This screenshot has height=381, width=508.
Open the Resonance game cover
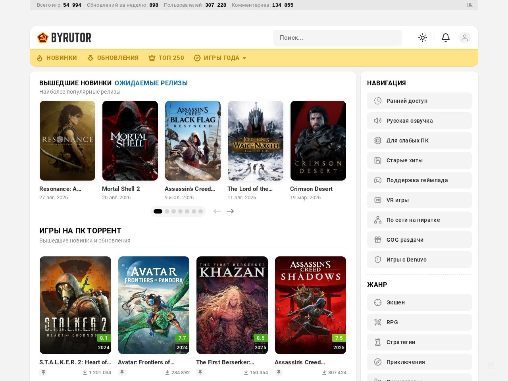click(x=67, y=140)
